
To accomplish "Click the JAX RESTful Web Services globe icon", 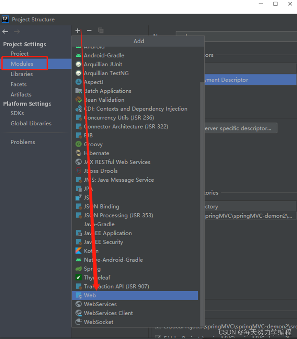I will coord(79,162).
